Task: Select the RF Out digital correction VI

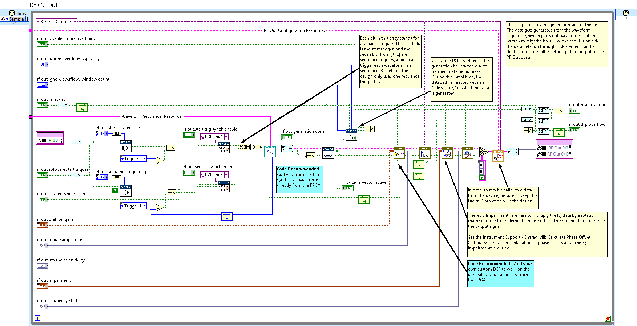Action: point(498,156)
